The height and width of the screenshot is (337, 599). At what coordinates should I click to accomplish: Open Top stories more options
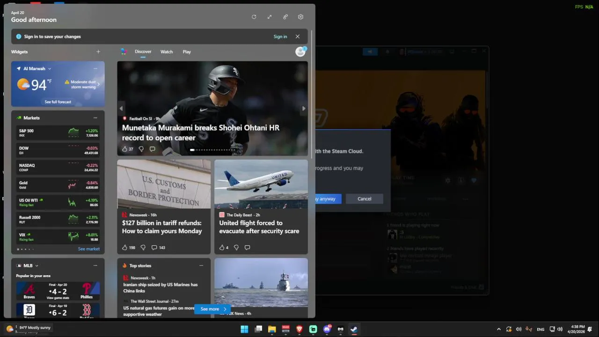[201, 265]
